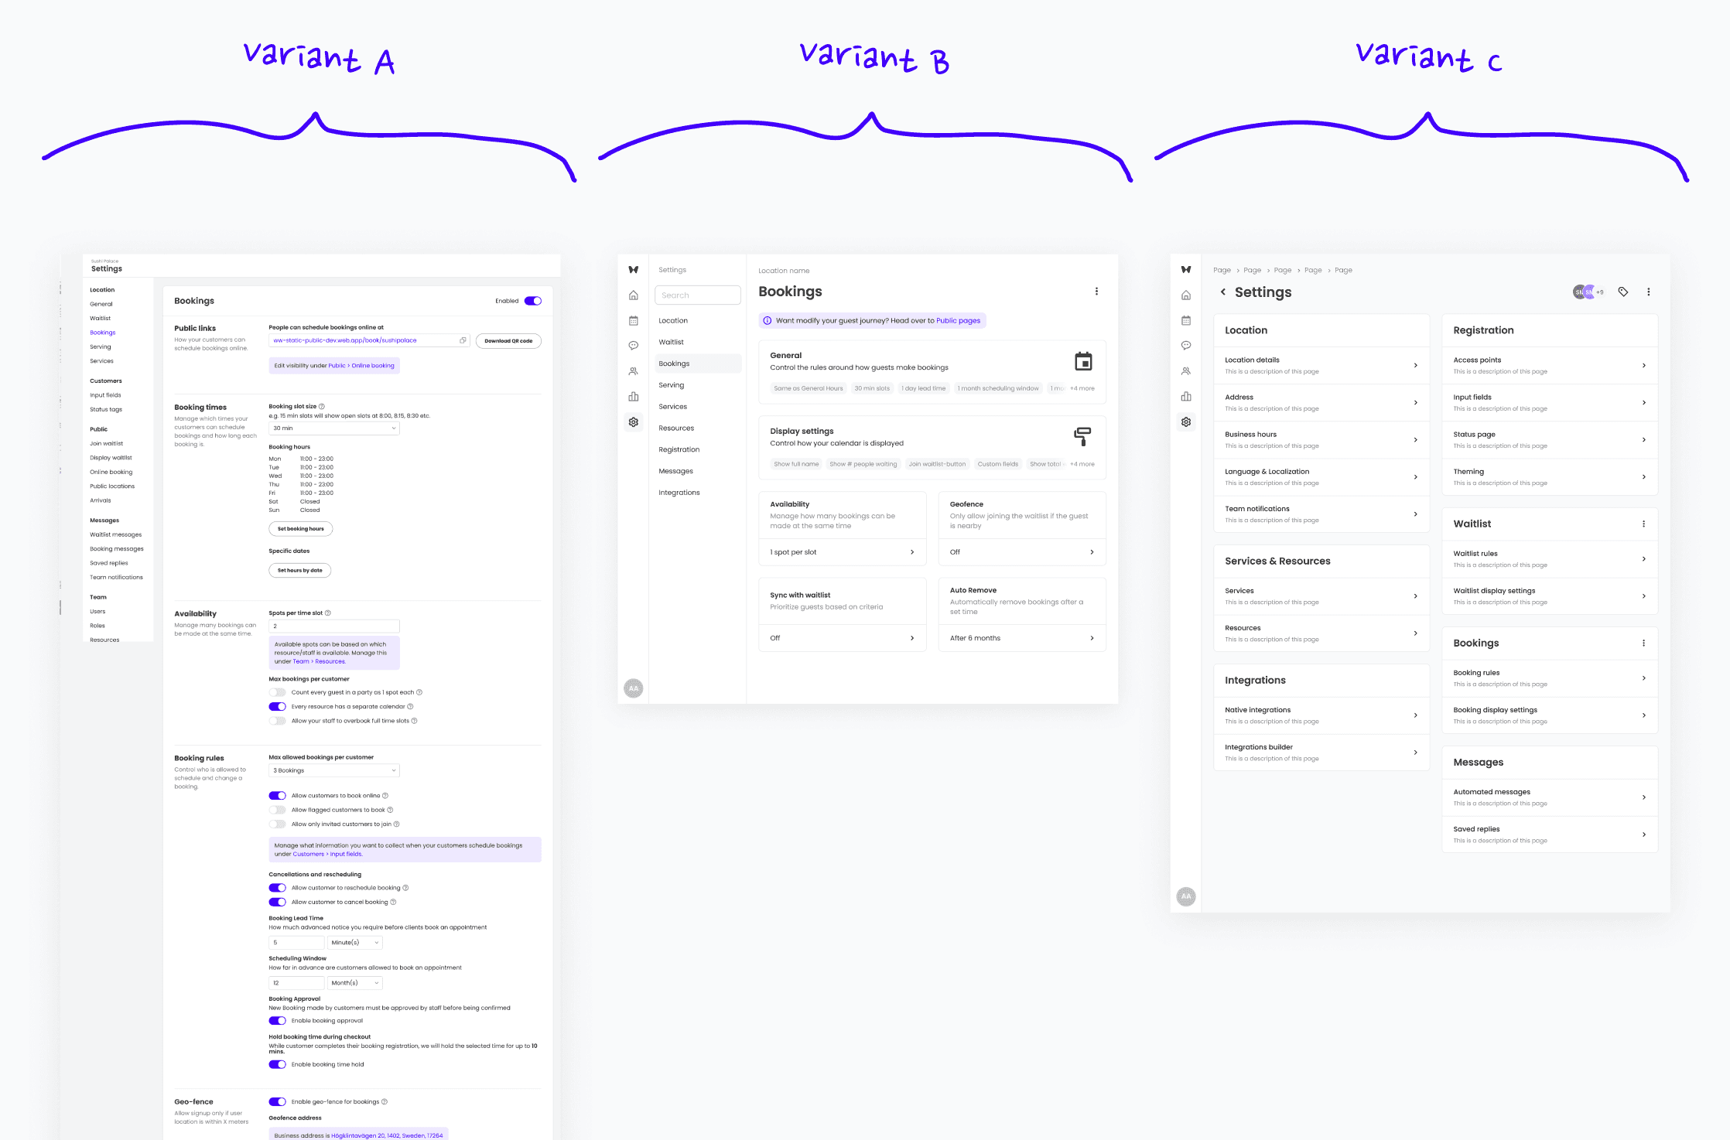Open Online booking in Variant A sidebar
This screenshot has width=1730, height=1140.
coord(111,472)
